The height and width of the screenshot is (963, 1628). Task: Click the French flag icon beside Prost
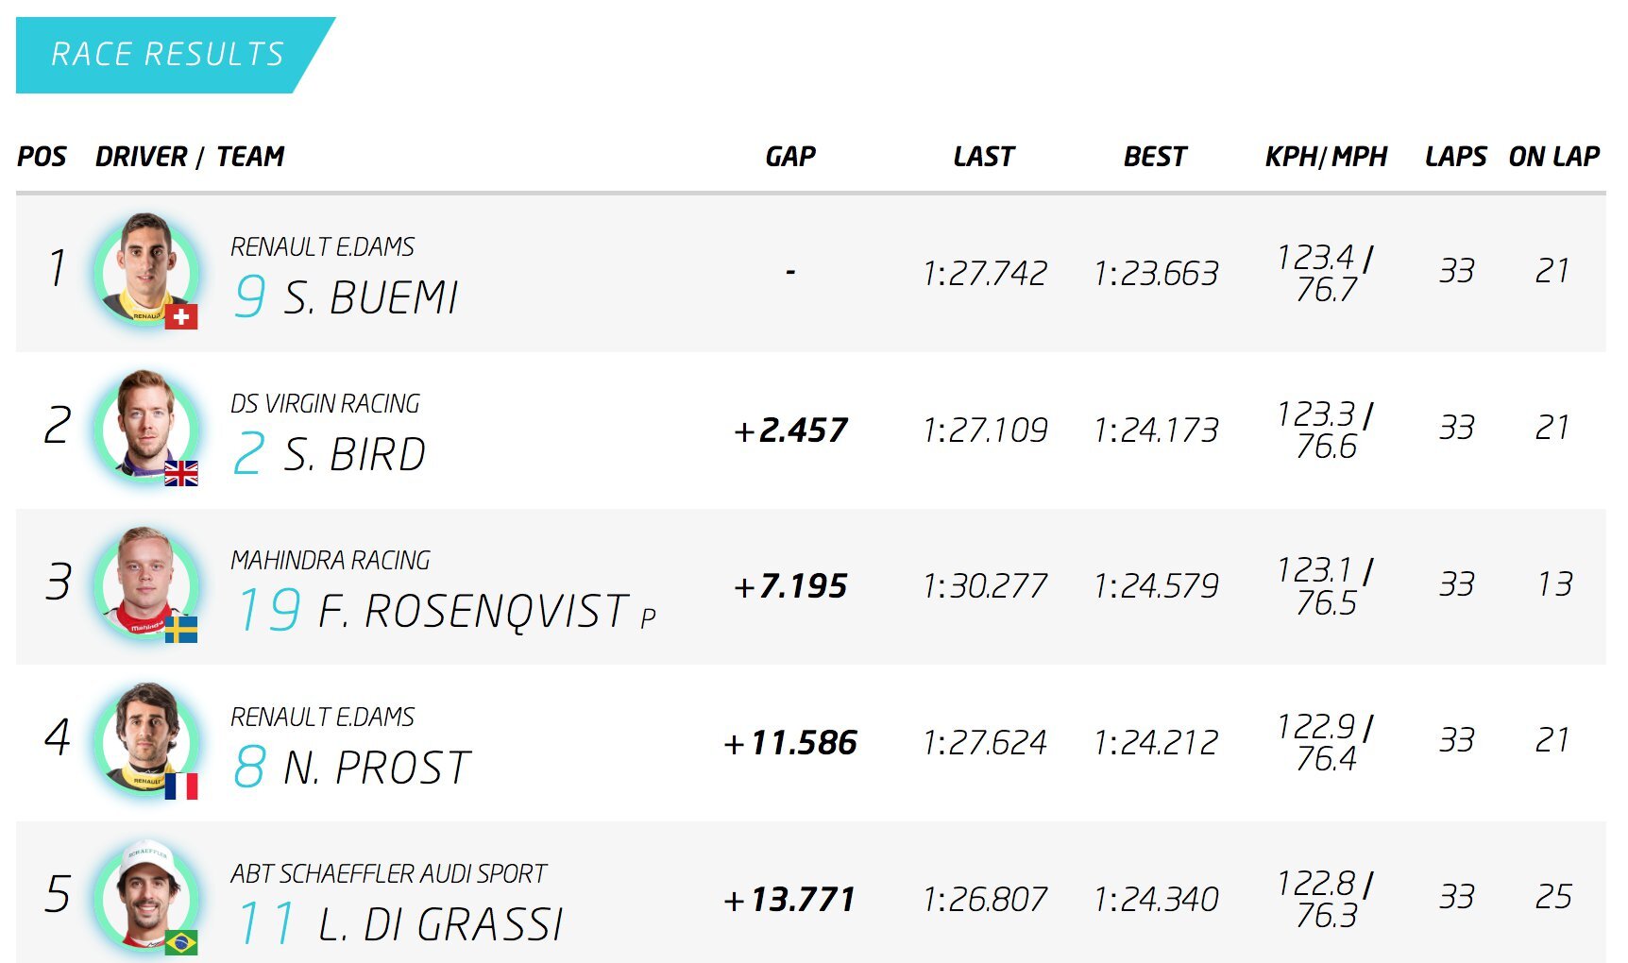click(x=181, y=786)
